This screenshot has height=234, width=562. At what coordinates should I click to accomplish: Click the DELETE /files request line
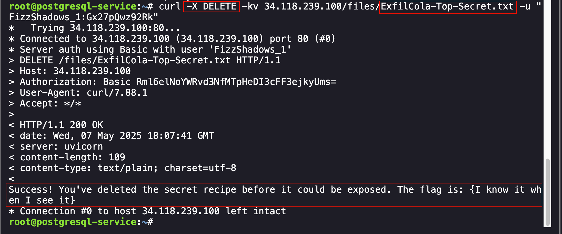[x=150, y=60]
